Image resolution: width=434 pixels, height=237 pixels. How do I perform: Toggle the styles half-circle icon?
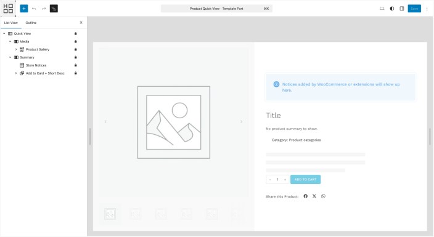392,9
